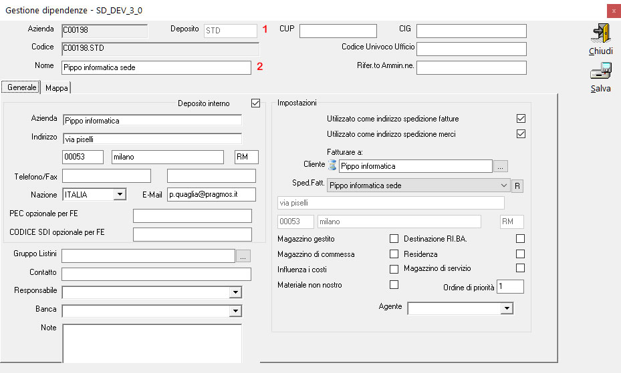Click the Deposito STD field
Screen dimensions: 621x373
coord(231,31)
